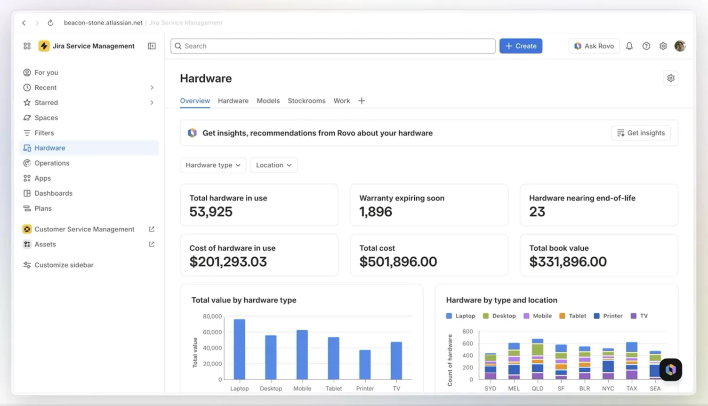Image resolution: width=708 pixels, height=406 pixels.
Task: Open Hardware page settings gear
Action: point(671,78)
